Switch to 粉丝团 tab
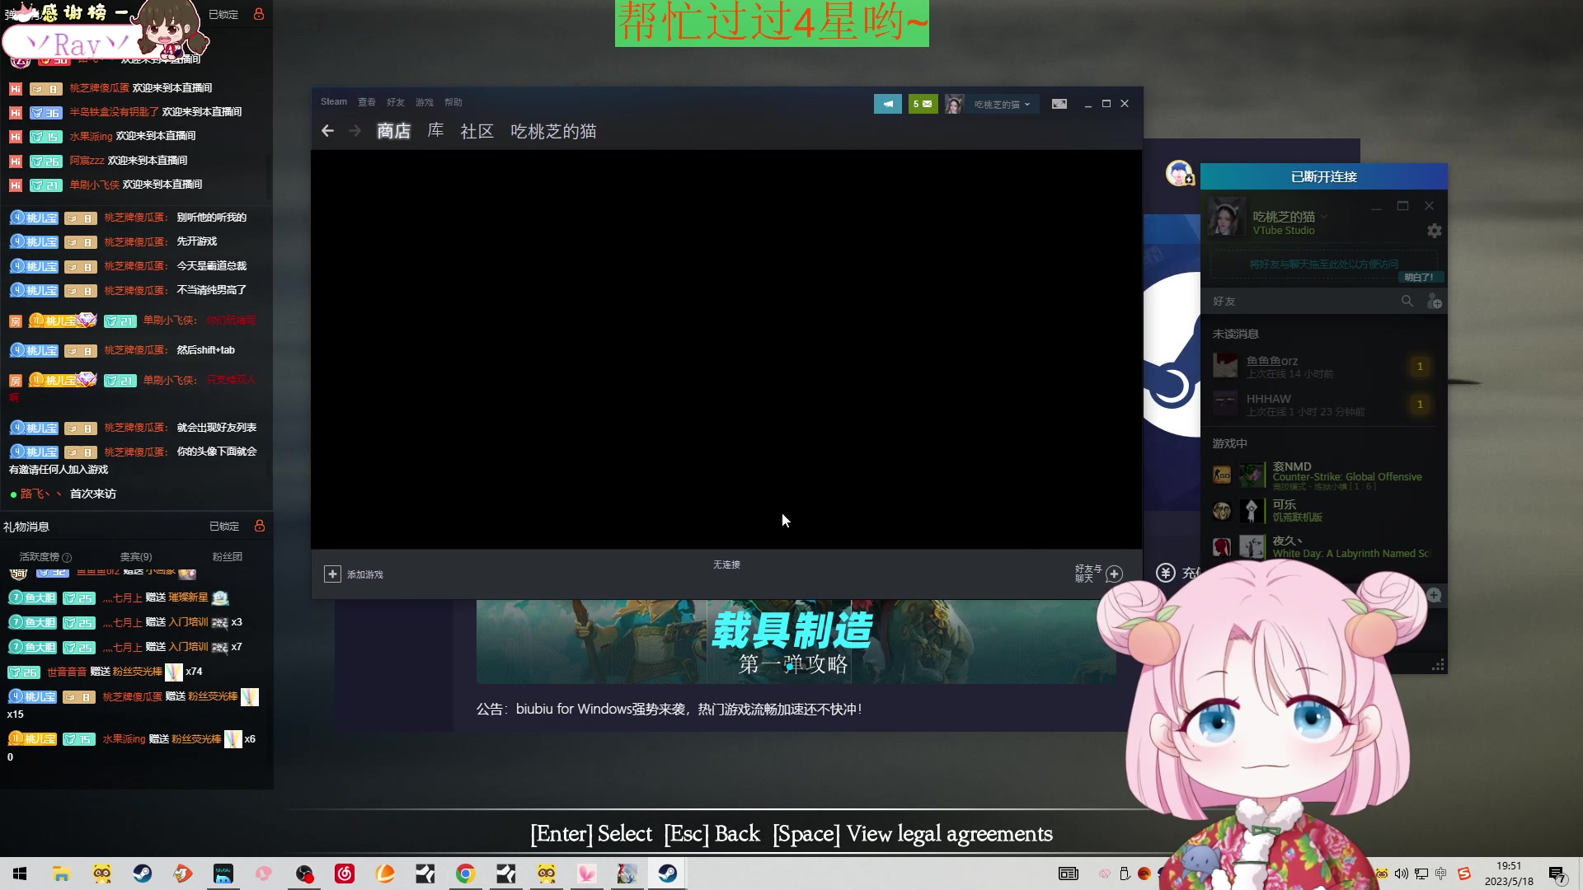 228,557
